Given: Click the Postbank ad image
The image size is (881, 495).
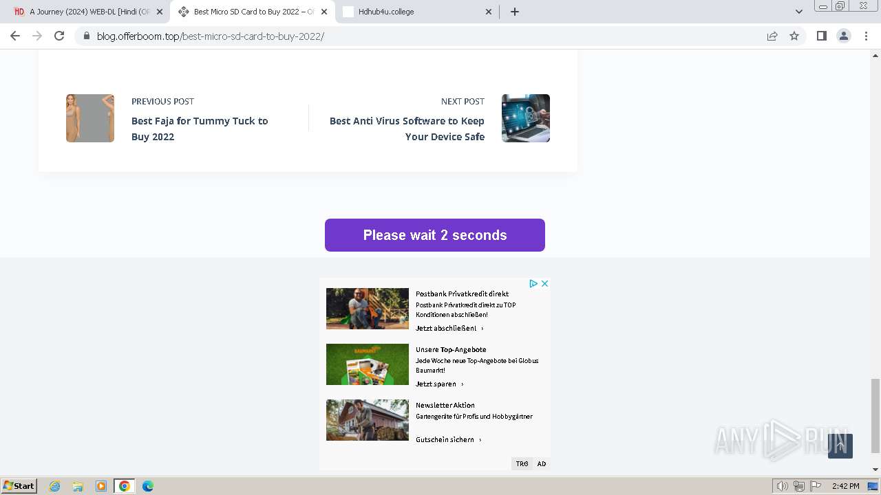Looking at the screenshot, I should pyautogui.click(x=368, y=309).
